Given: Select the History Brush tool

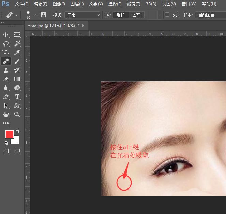Looking at the screenshot, I should point(17,70).
